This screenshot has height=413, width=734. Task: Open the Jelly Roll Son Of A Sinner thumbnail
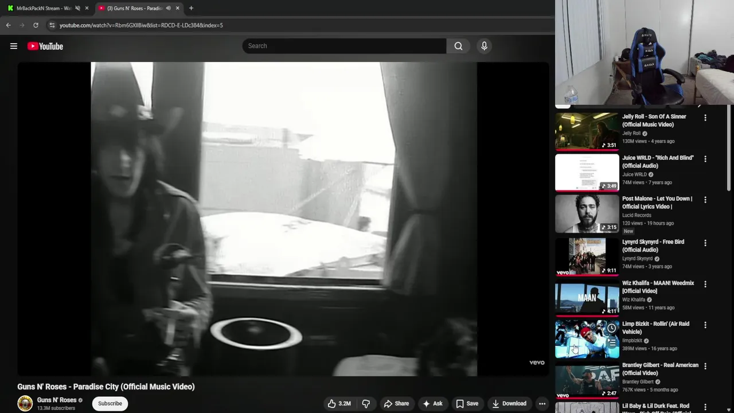click(x=587, y=131)
